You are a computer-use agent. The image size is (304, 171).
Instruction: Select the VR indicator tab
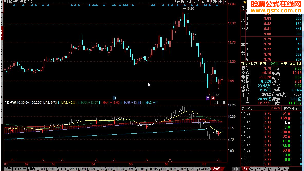[x=110, y=169]
